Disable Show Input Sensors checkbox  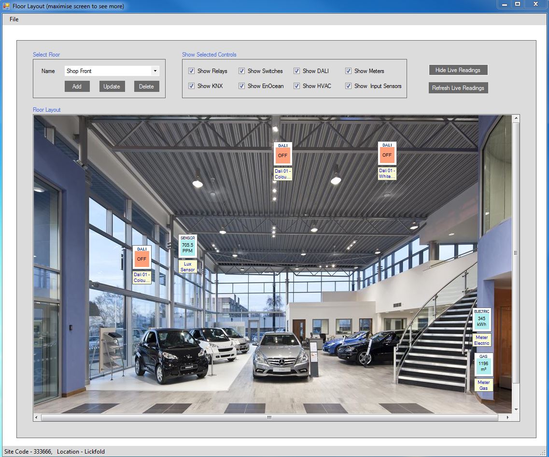[348, 86]
